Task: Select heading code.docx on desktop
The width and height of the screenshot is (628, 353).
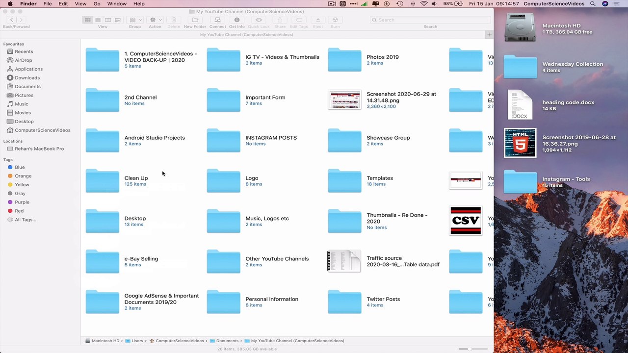Action: (520, 105)
